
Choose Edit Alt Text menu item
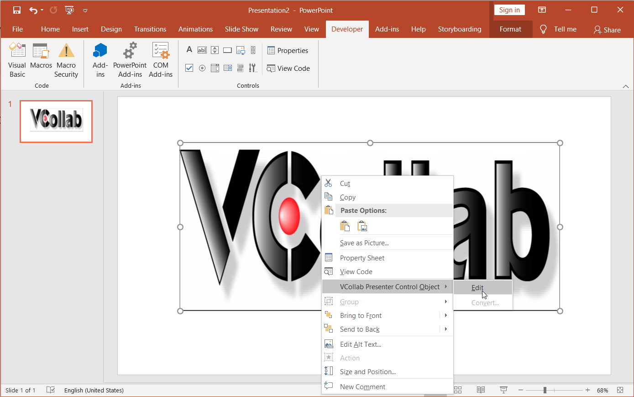(388, 344)
